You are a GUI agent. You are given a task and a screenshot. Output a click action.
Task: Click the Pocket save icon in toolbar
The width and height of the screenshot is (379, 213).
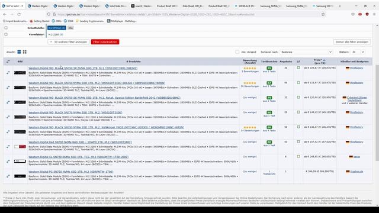[x=353, y=14]
